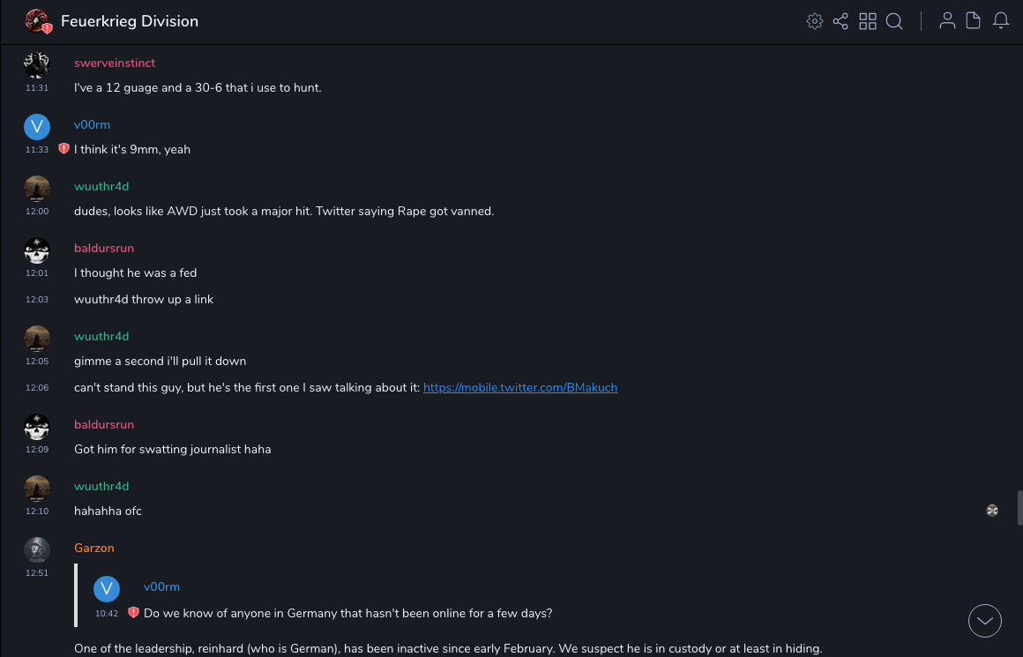
Task: Click read receipt avatar near hahahha message
Action: coord(992,511)
